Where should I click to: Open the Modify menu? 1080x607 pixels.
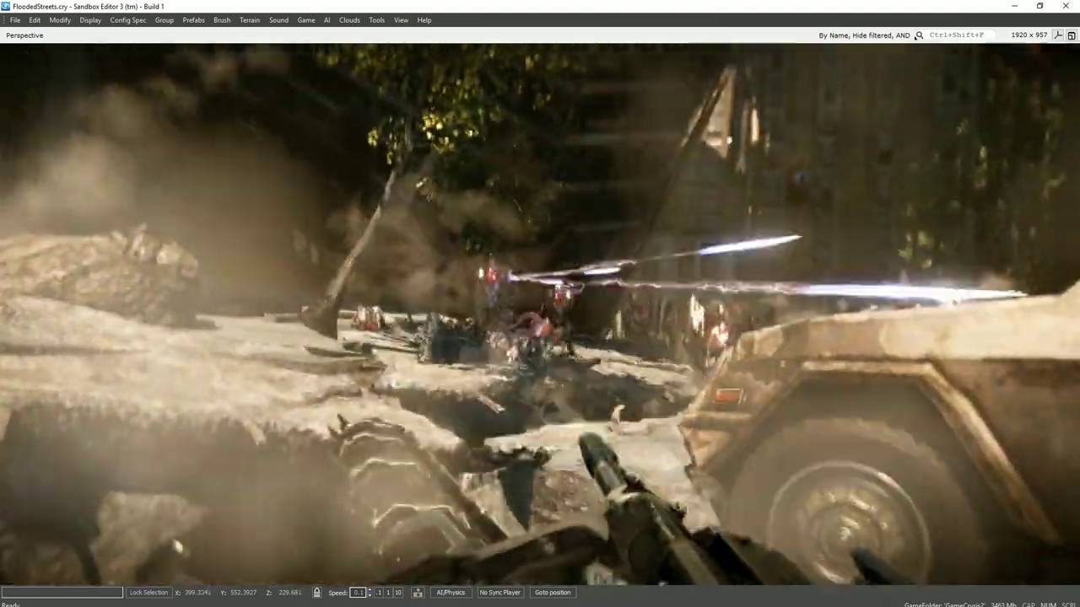(x=60, y=20)
